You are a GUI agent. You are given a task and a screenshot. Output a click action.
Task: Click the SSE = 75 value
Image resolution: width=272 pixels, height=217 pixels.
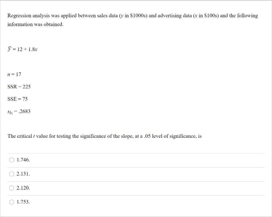click(x=17, y=99)
